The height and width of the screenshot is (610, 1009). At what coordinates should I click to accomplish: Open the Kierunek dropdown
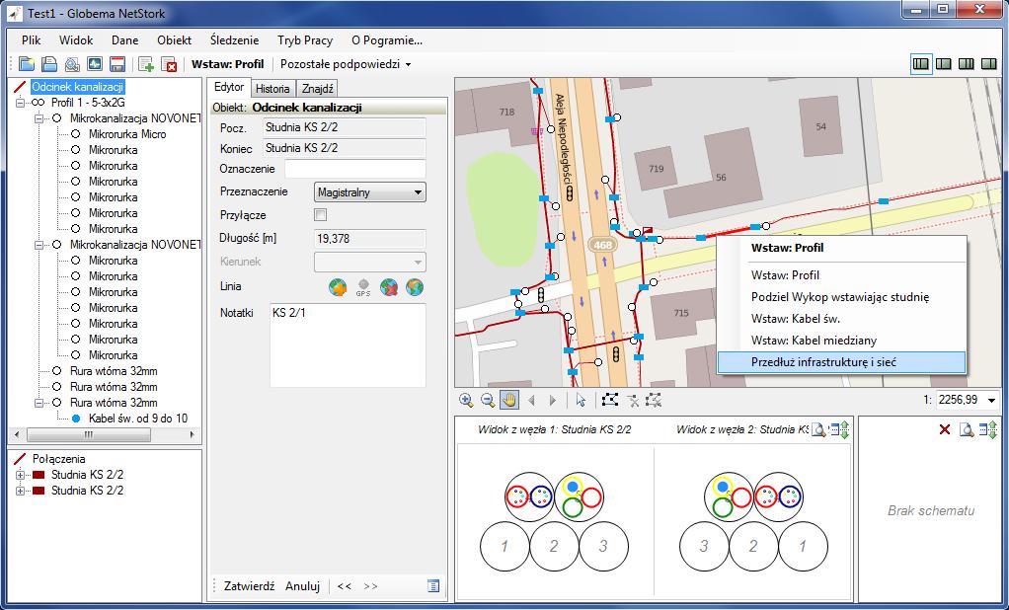[370, 262]
